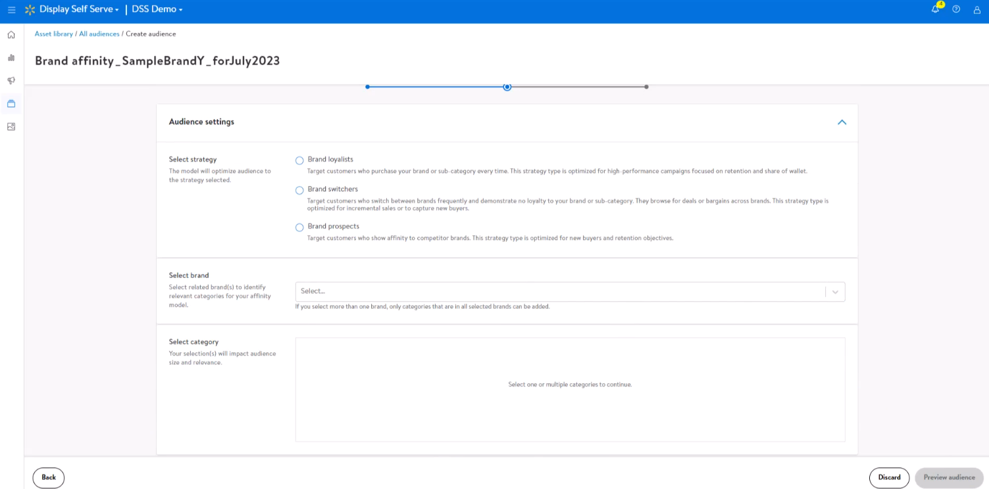The image size is (989, 489).
Task: Open the Select brand dropdown
Action: 569,292
